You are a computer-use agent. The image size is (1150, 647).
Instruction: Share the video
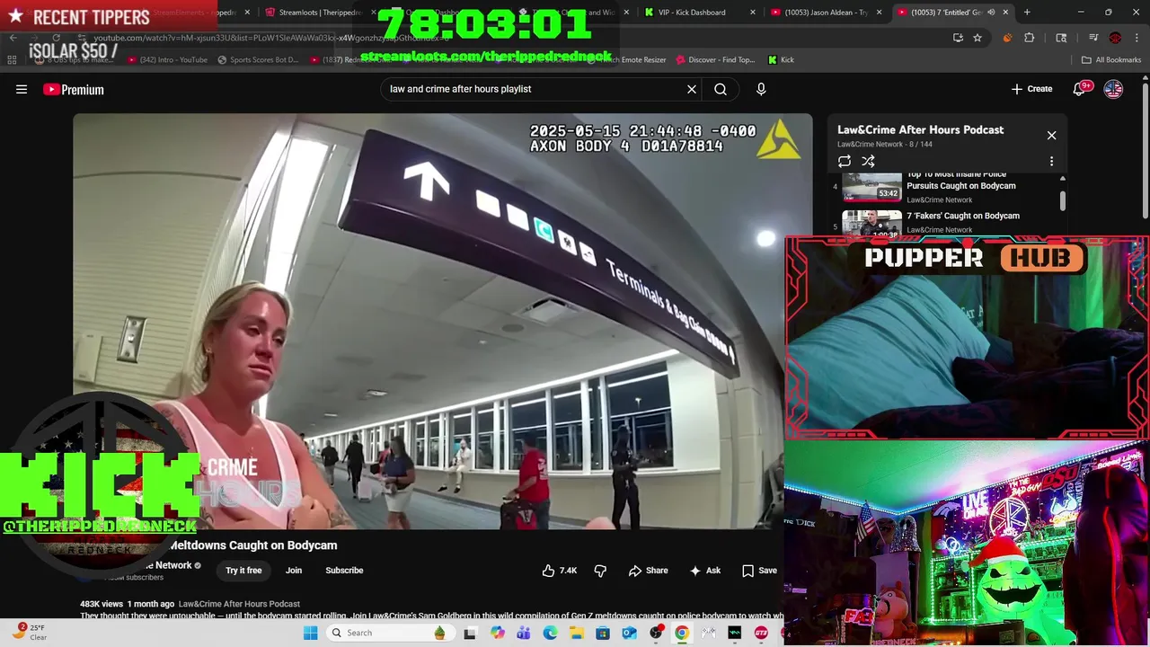click(648, 571)
